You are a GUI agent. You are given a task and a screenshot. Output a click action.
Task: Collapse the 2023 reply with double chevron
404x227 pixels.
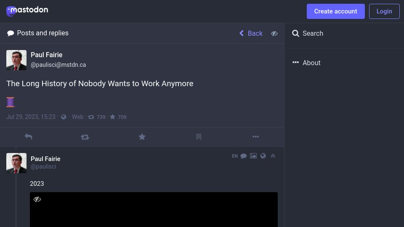coord(273,156)
